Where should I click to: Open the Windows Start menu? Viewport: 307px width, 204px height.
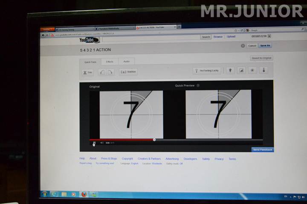click(x=45, y=194)
